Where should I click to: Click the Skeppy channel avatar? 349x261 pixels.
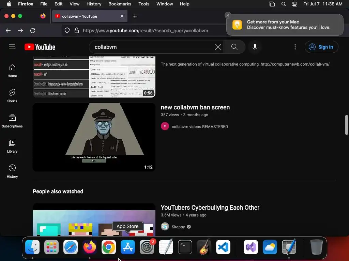click(165, 226)
